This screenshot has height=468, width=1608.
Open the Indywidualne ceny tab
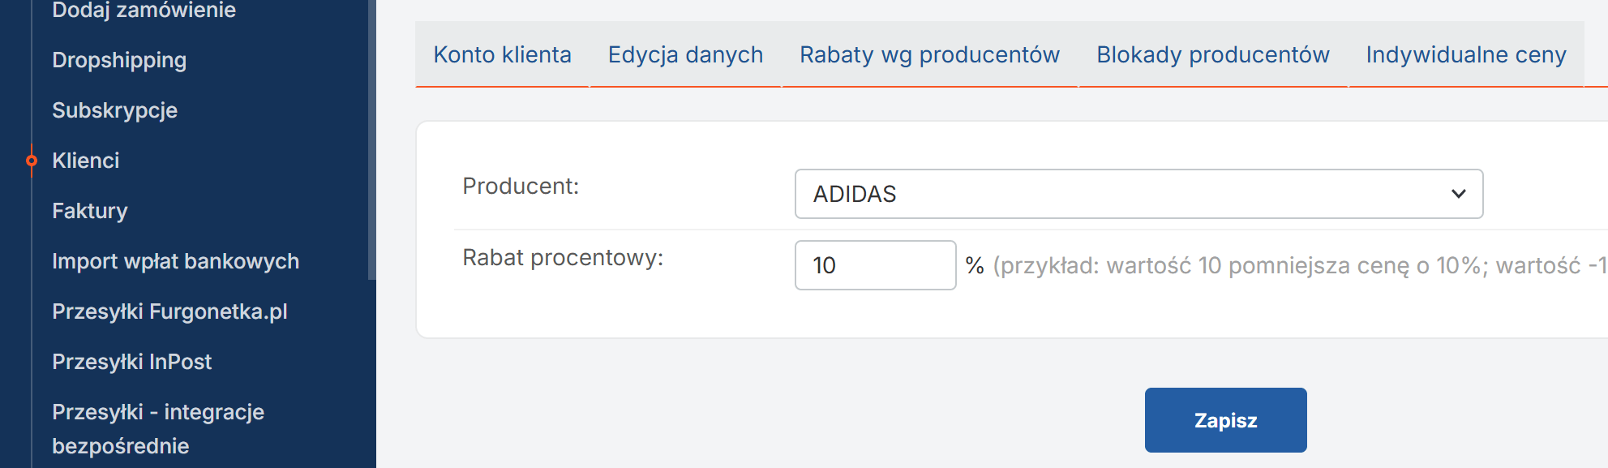click(1465, 54)
